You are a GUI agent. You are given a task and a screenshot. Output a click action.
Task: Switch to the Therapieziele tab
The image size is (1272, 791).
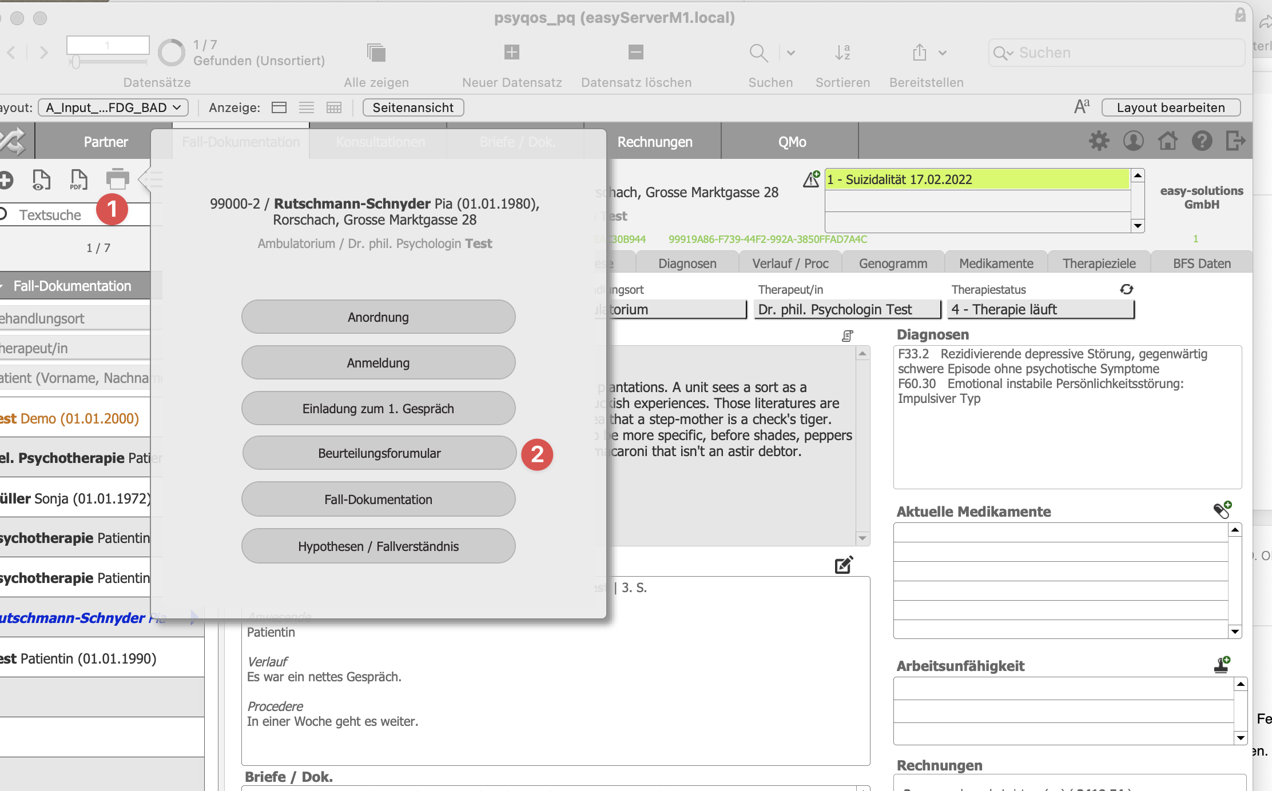[x=1099, y=263]
